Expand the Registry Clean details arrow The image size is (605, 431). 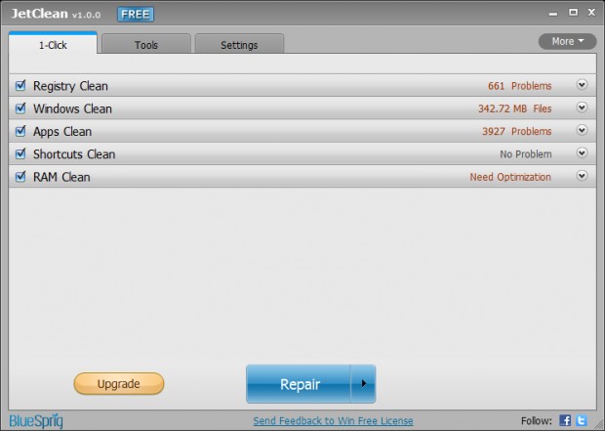(x=582, y=85)
